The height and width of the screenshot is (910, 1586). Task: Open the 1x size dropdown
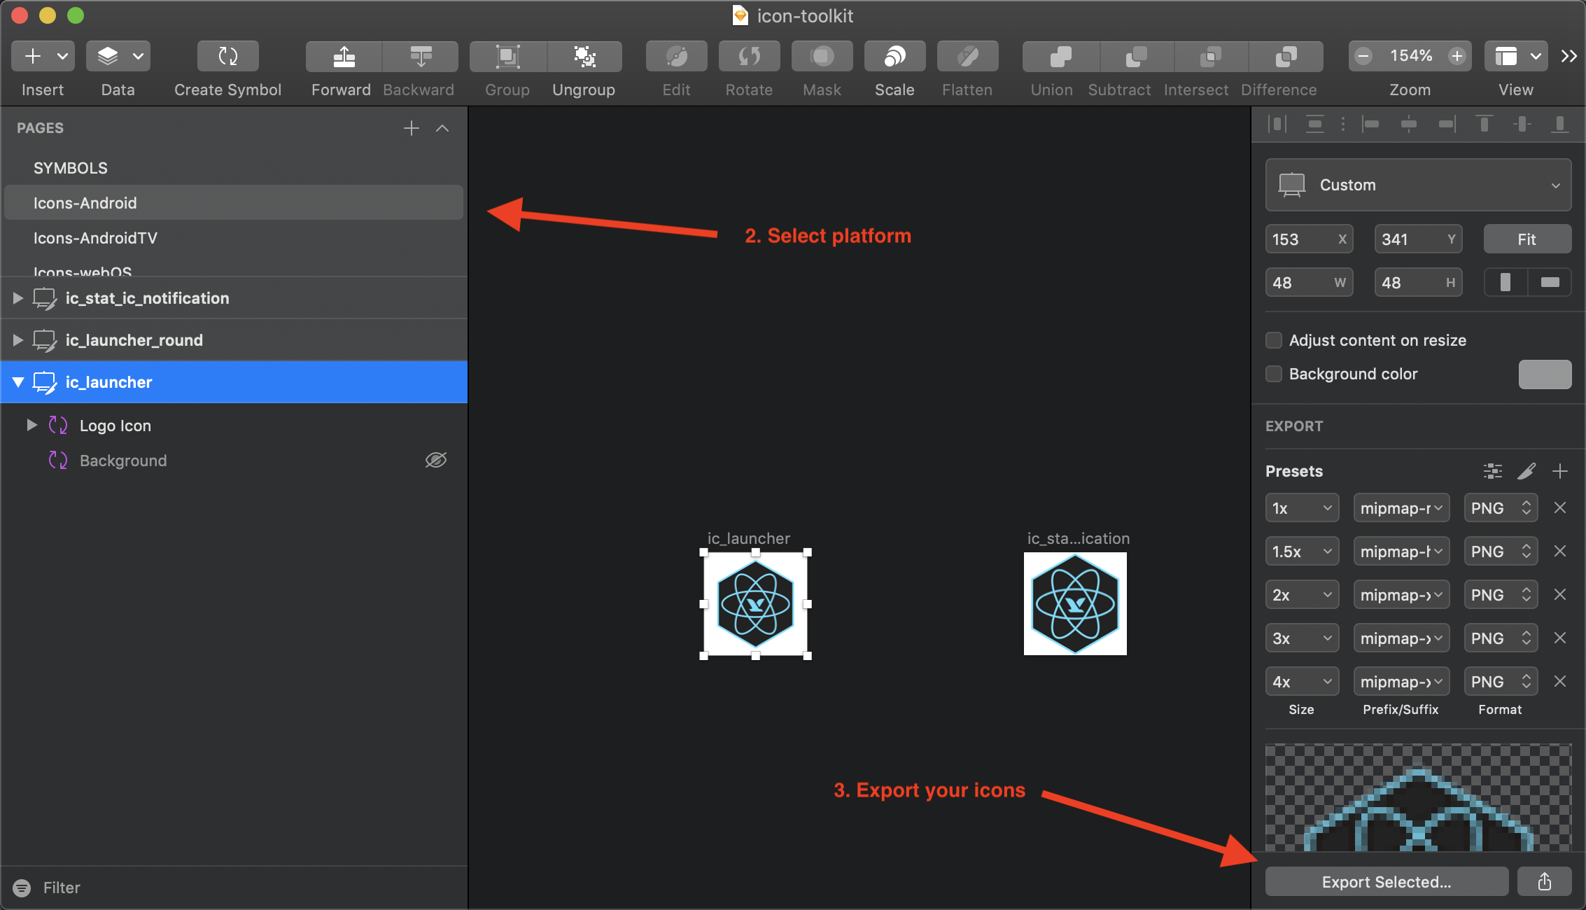coord(1302,508)
